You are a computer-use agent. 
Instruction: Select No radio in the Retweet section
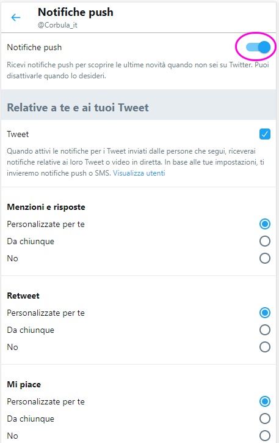(x=264, y=347)
